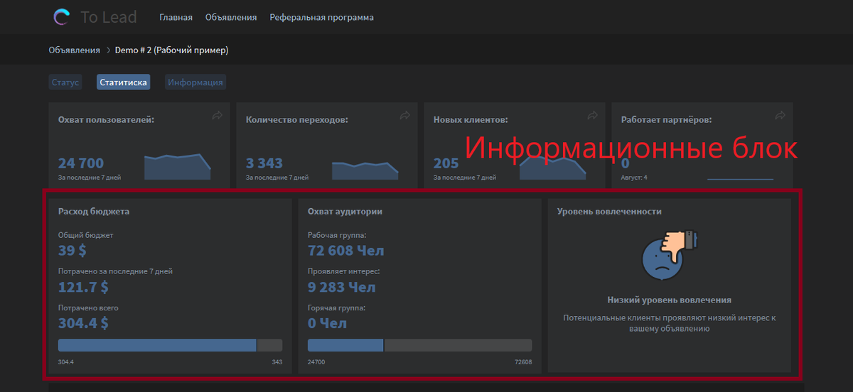Click the Охват аудитории card title
The width and height of the screenshot is (853, 392).
345,212
